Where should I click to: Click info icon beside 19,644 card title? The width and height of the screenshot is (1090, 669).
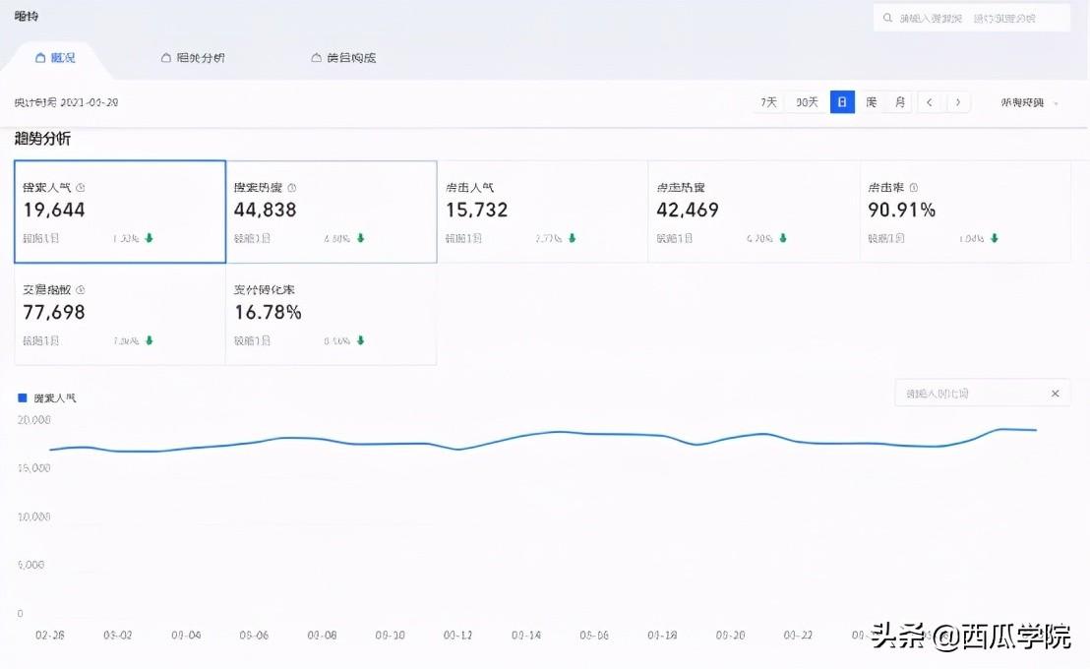[x=80, y=188]
